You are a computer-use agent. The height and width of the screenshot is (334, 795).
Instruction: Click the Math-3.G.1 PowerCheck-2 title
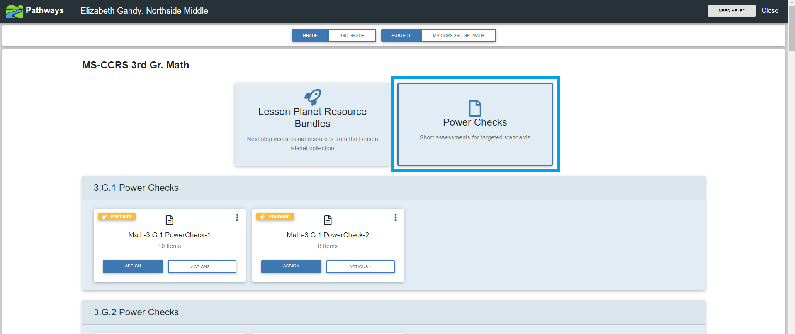tap(328, 235)
